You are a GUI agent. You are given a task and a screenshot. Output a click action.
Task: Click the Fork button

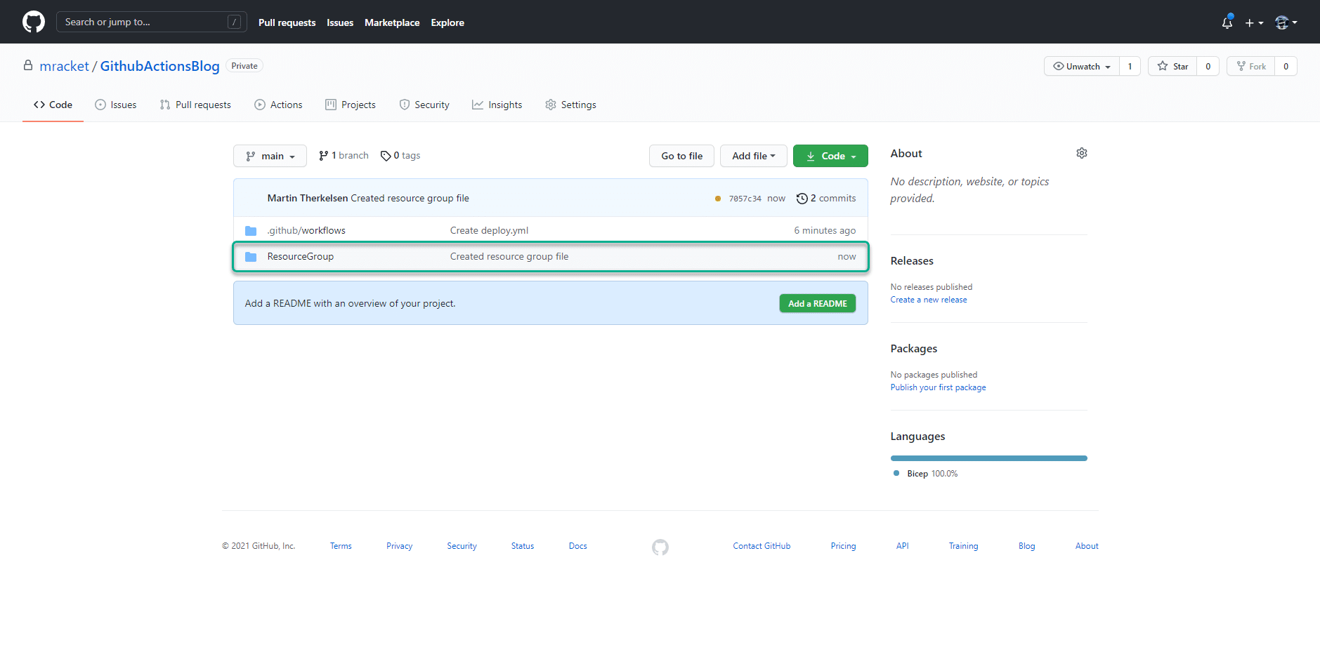pos(1250,66)
